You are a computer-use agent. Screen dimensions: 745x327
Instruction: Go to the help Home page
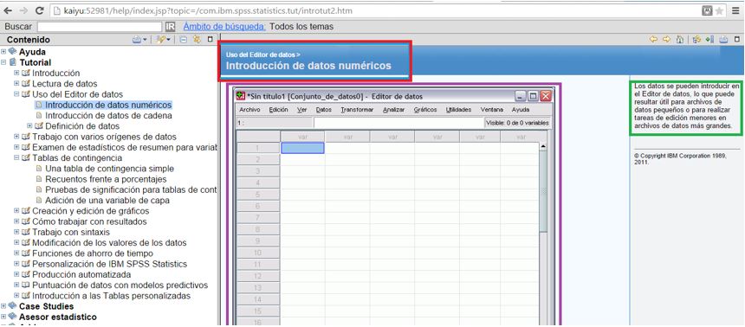click(679, 40)
